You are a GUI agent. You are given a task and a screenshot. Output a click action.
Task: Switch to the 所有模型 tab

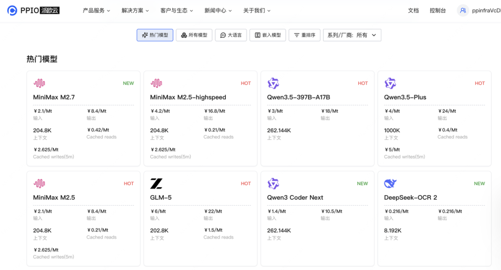194,35
